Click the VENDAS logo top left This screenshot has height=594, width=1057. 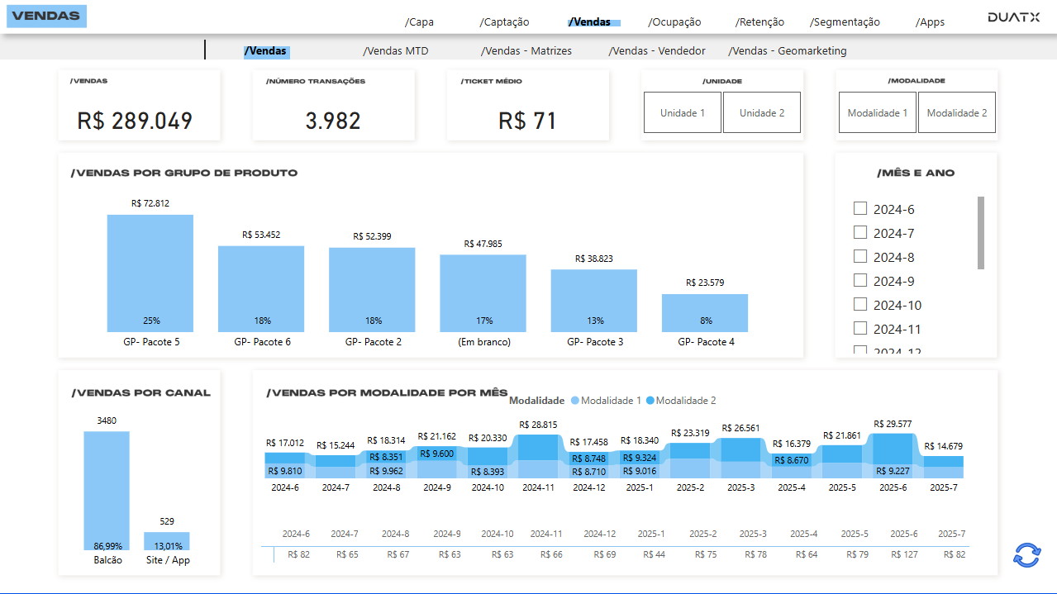click(x=45, y=16)
